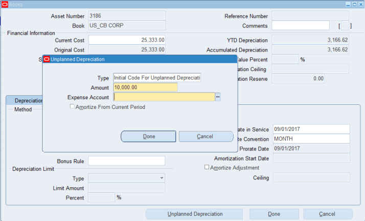
Task: Open the Expense Account list of values
Action: (x=218, y=97)
